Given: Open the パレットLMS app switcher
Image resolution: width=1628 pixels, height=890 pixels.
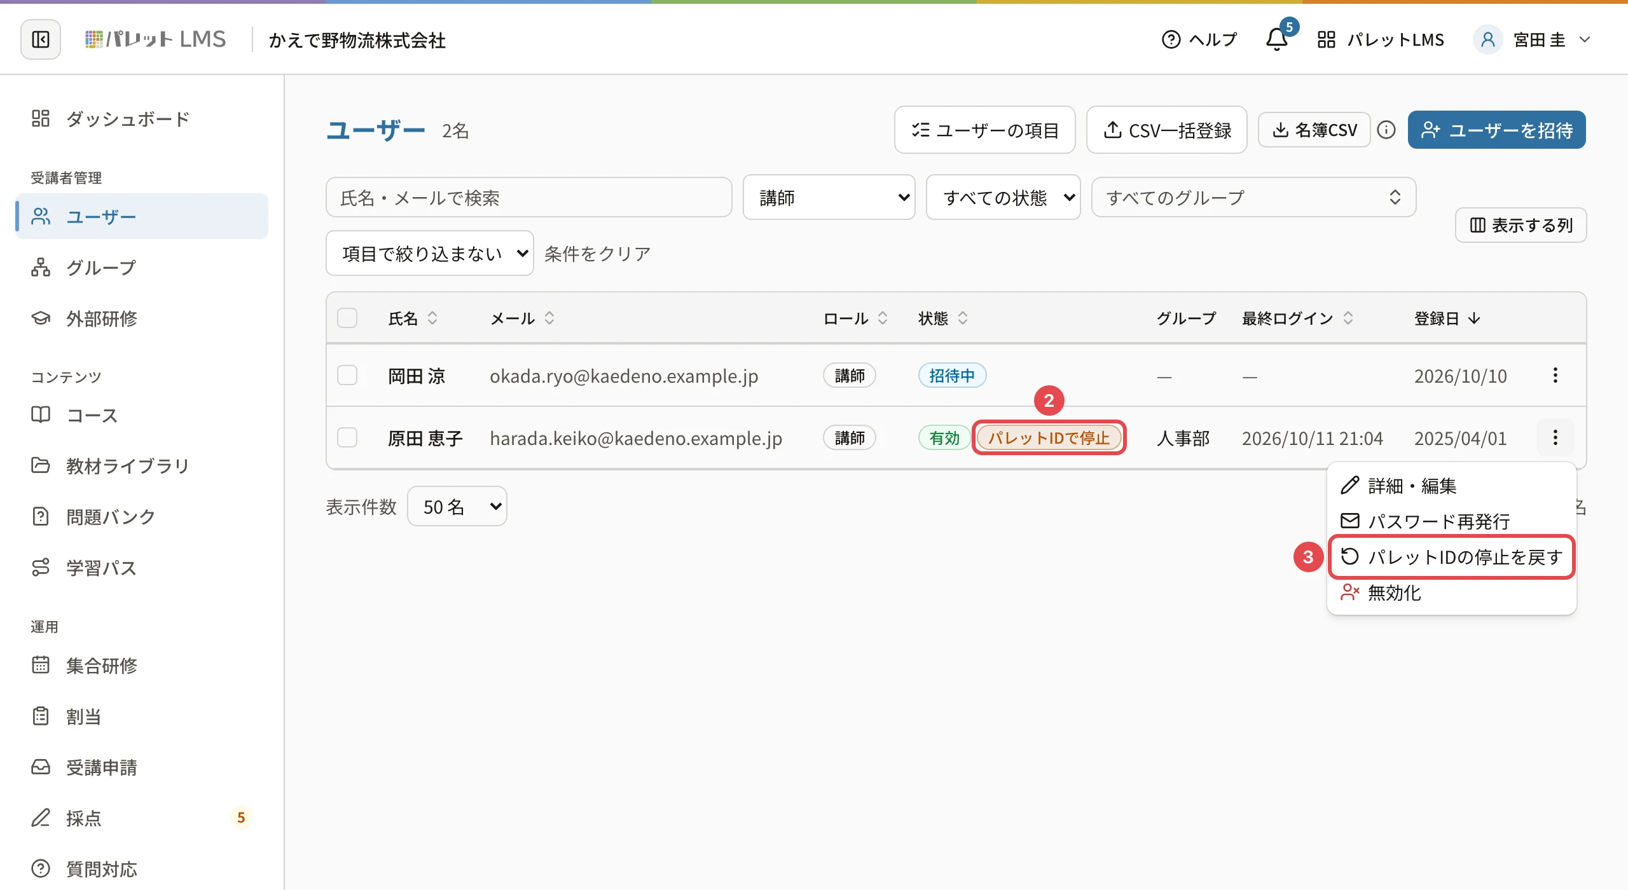Looking at the screenshot, I should pyautogui.click(x=1381, y=39).
